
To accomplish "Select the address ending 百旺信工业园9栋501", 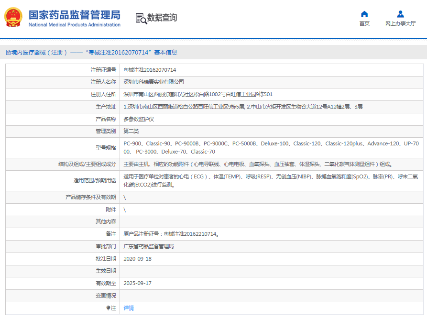I will [198, 94].
